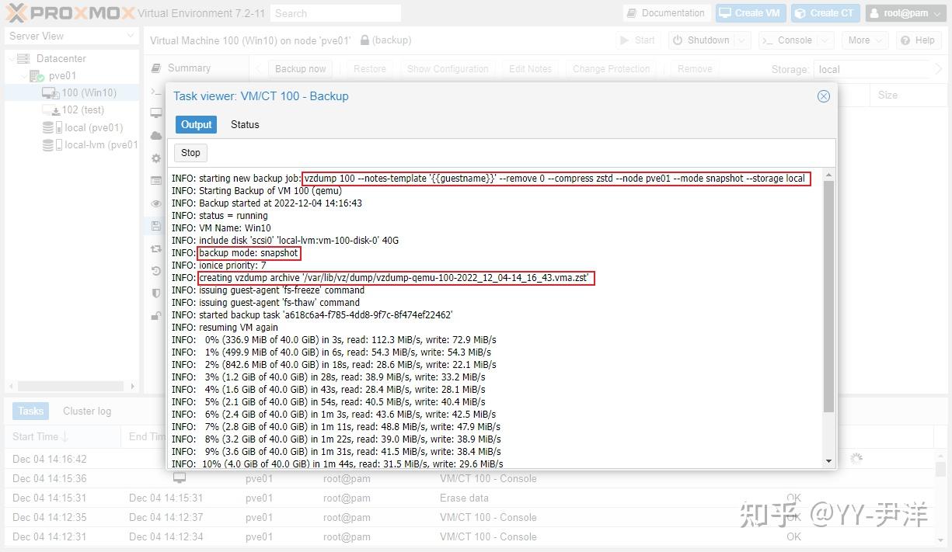Image resolution: width=952 pixels, height=552 pixels.
Task: Switch to the Output tab
Action: coord(196,124)
